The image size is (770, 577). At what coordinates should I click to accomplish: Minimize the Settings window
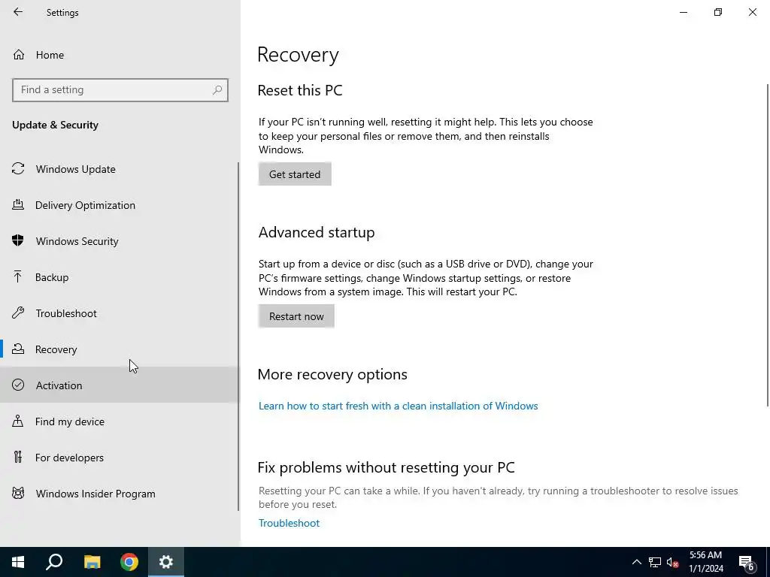683,12
